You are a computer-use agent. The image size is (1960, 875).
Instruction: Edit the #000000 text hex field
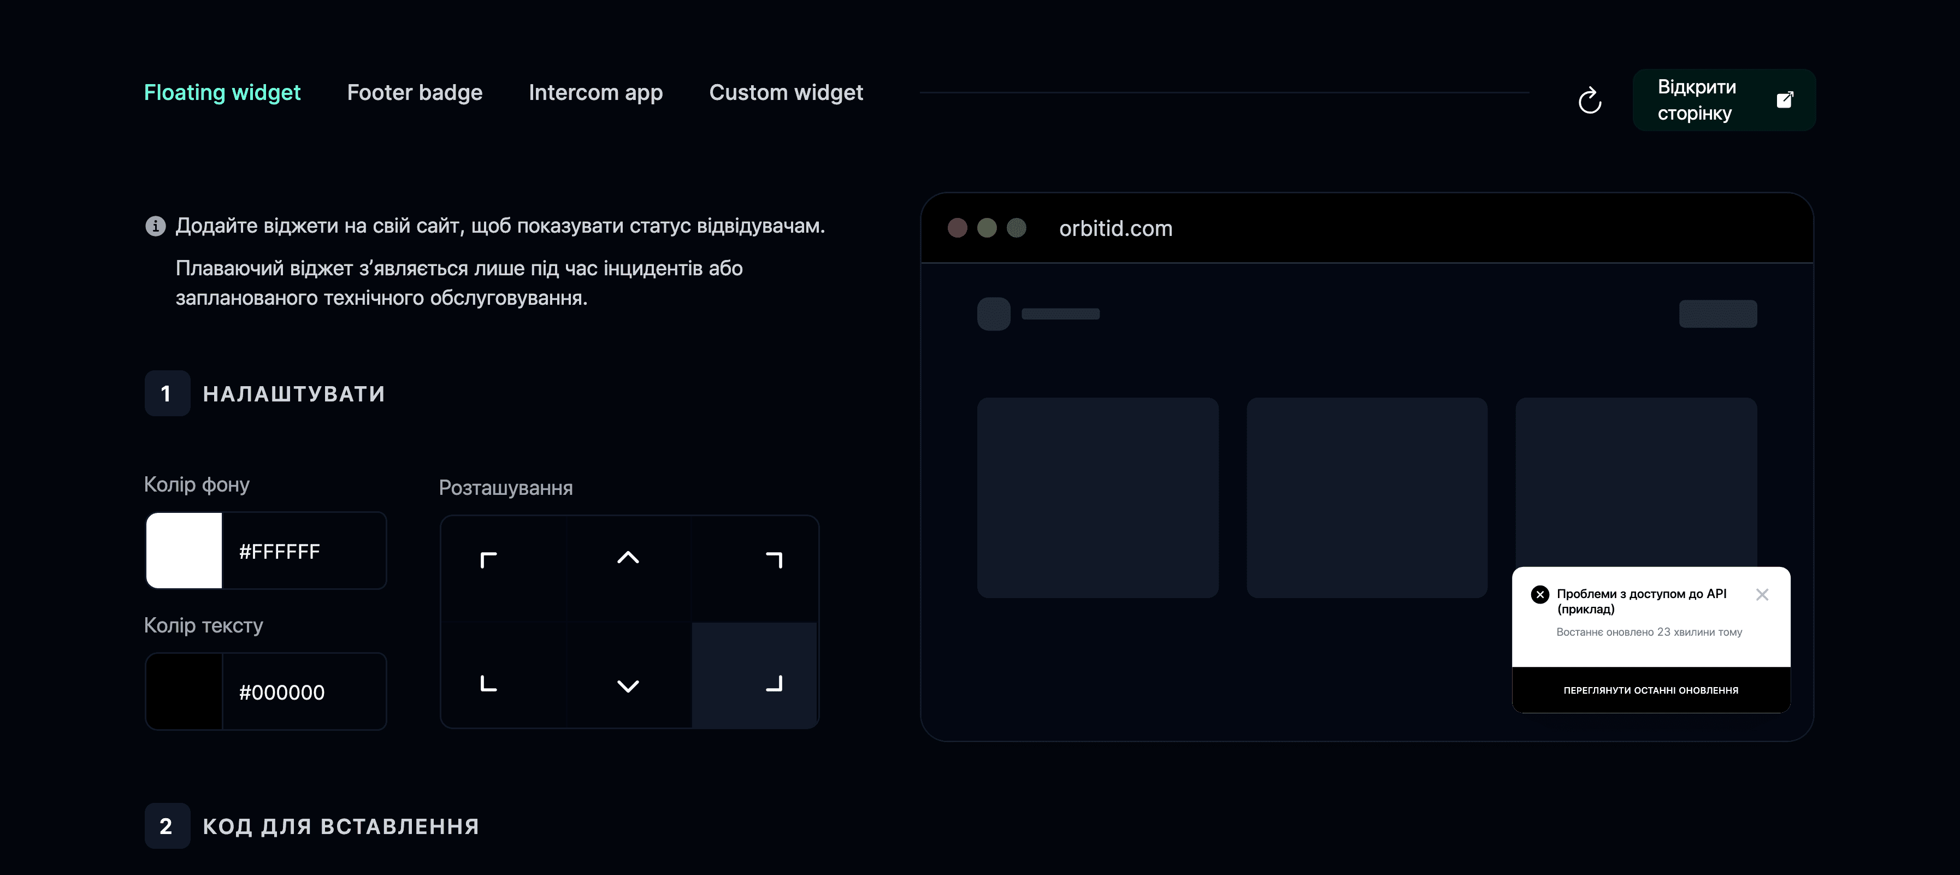[304, 691]
